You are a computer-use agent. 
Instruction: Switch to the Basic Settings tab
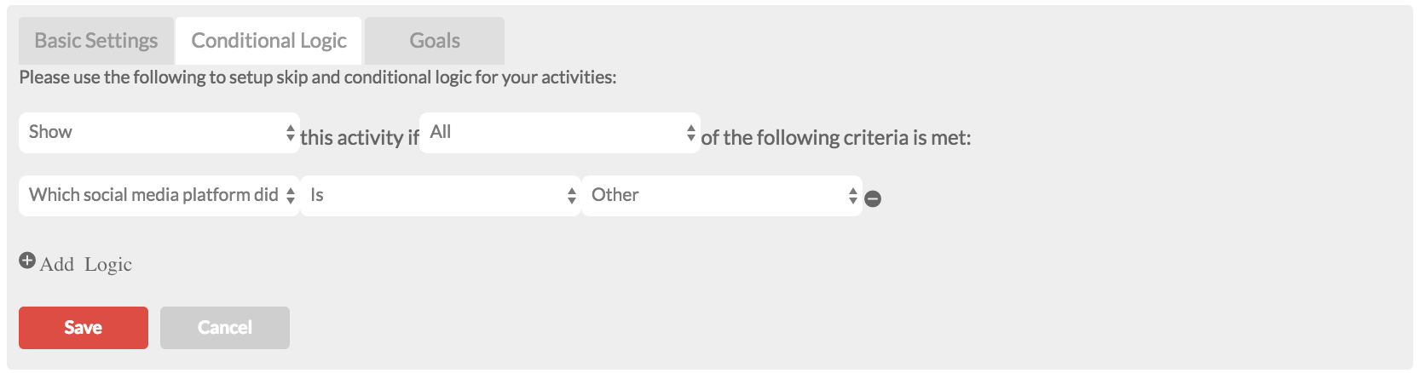(x=96, y=41)
